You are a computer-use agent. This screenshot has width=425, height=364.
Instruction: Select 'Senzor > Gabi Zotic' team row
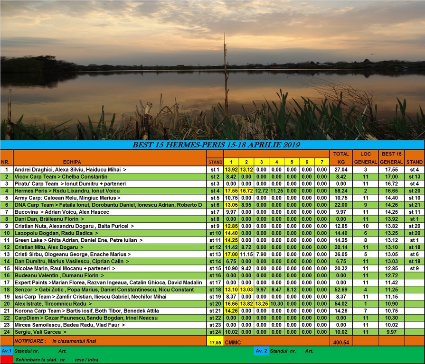coord(110,290)
